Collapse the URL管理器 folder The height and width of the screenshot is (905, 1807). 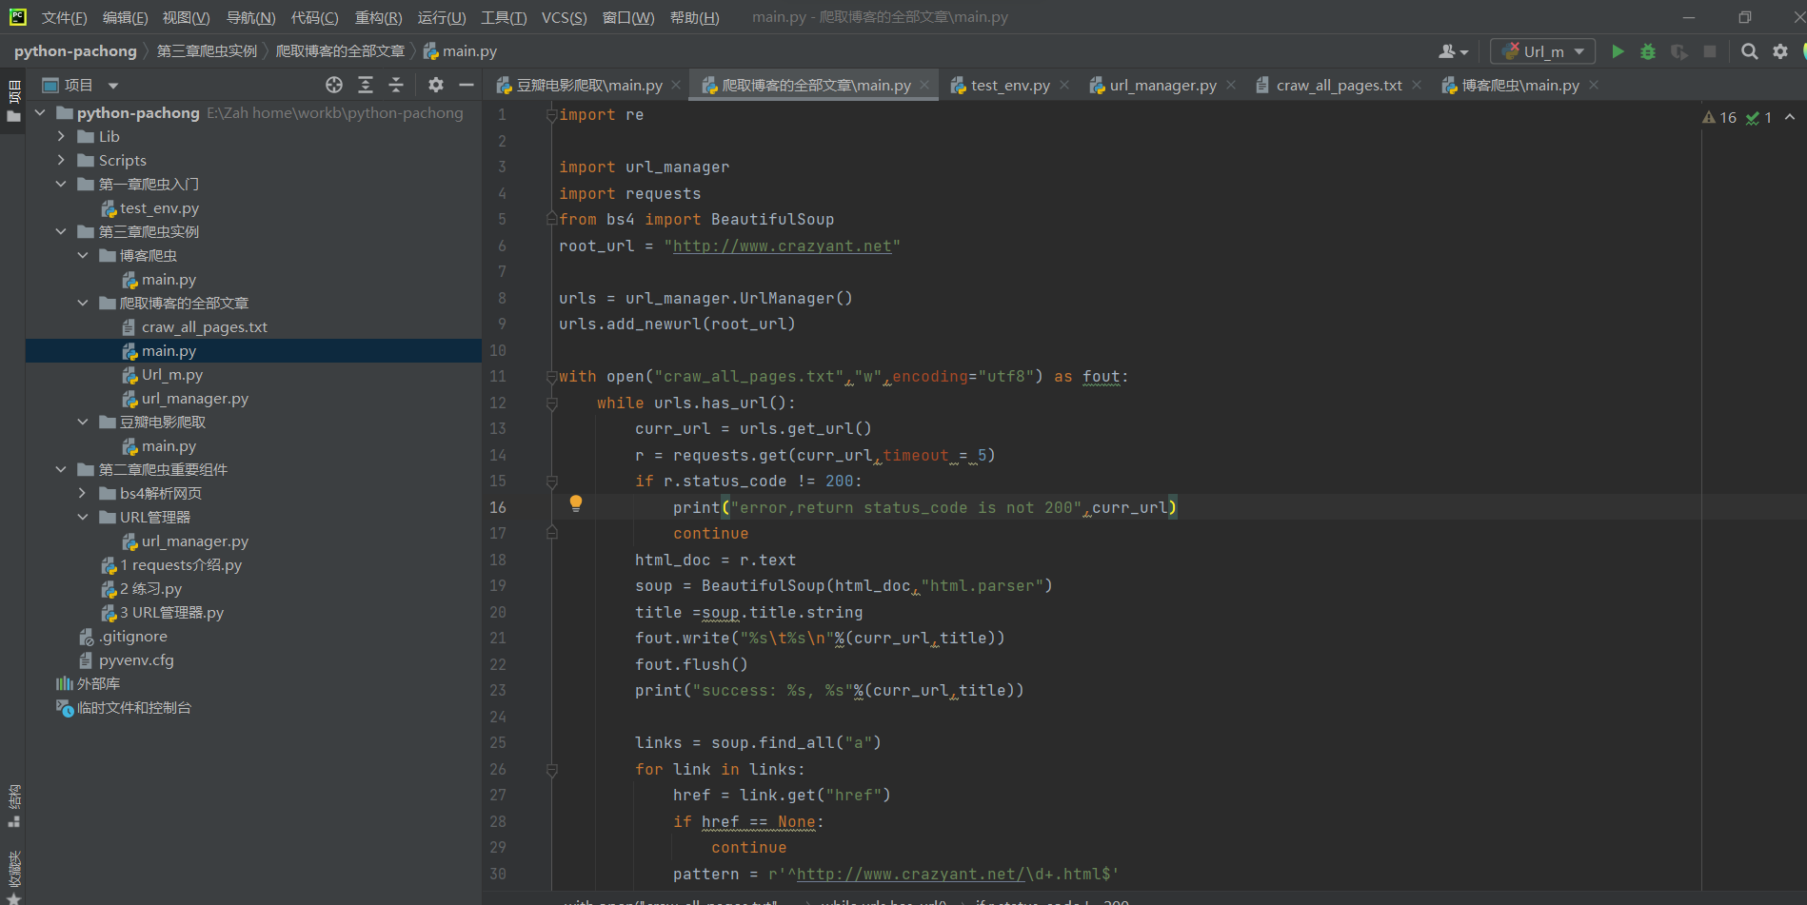coord(83,517)
